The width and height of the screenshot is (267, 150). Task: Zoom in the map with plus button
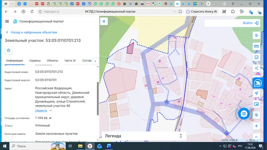[256, 126]
